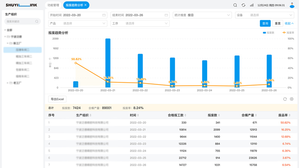Open the user avatar profile
Viewport: 299px width, 168px height.
coord(292,5)
